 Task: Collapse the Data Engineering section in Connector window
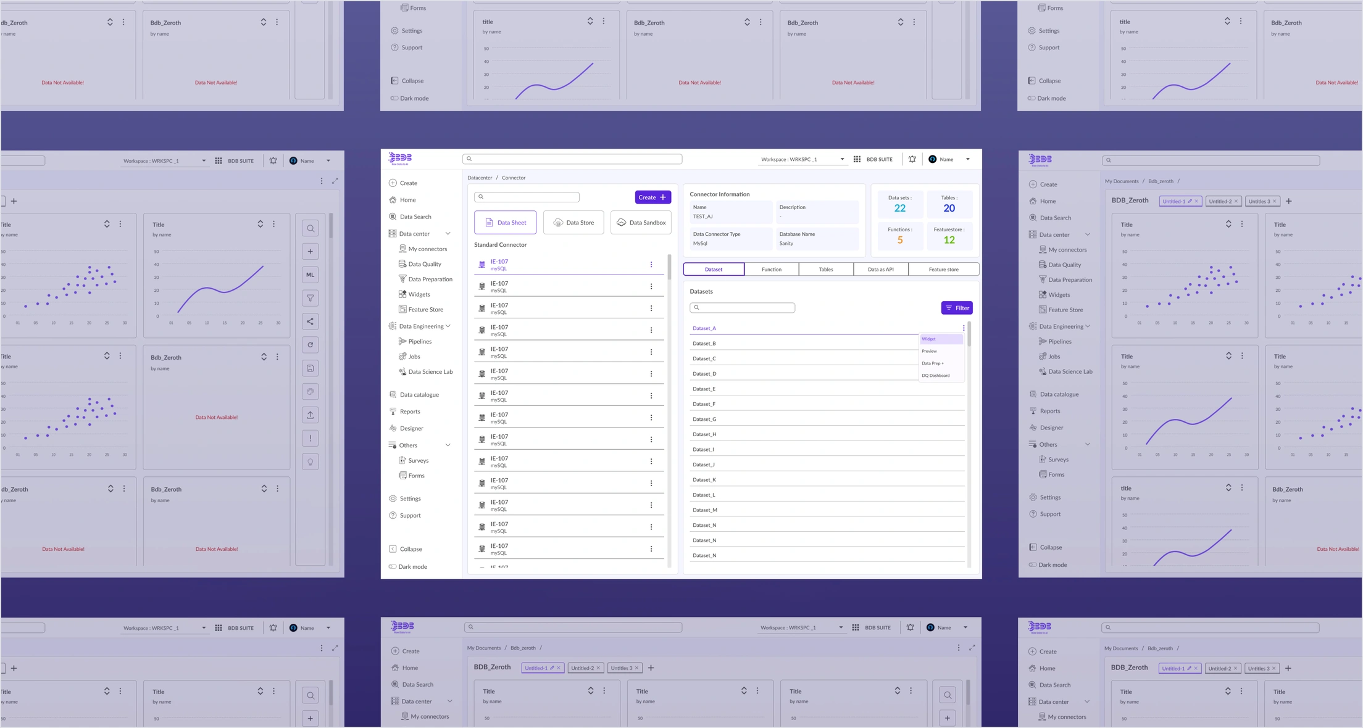(x=448, y=326)
